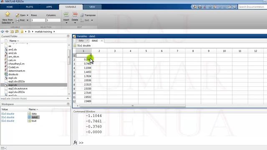Click cell with value 2.0536
This screenshot has width=267, height=150.
[83, 80]
